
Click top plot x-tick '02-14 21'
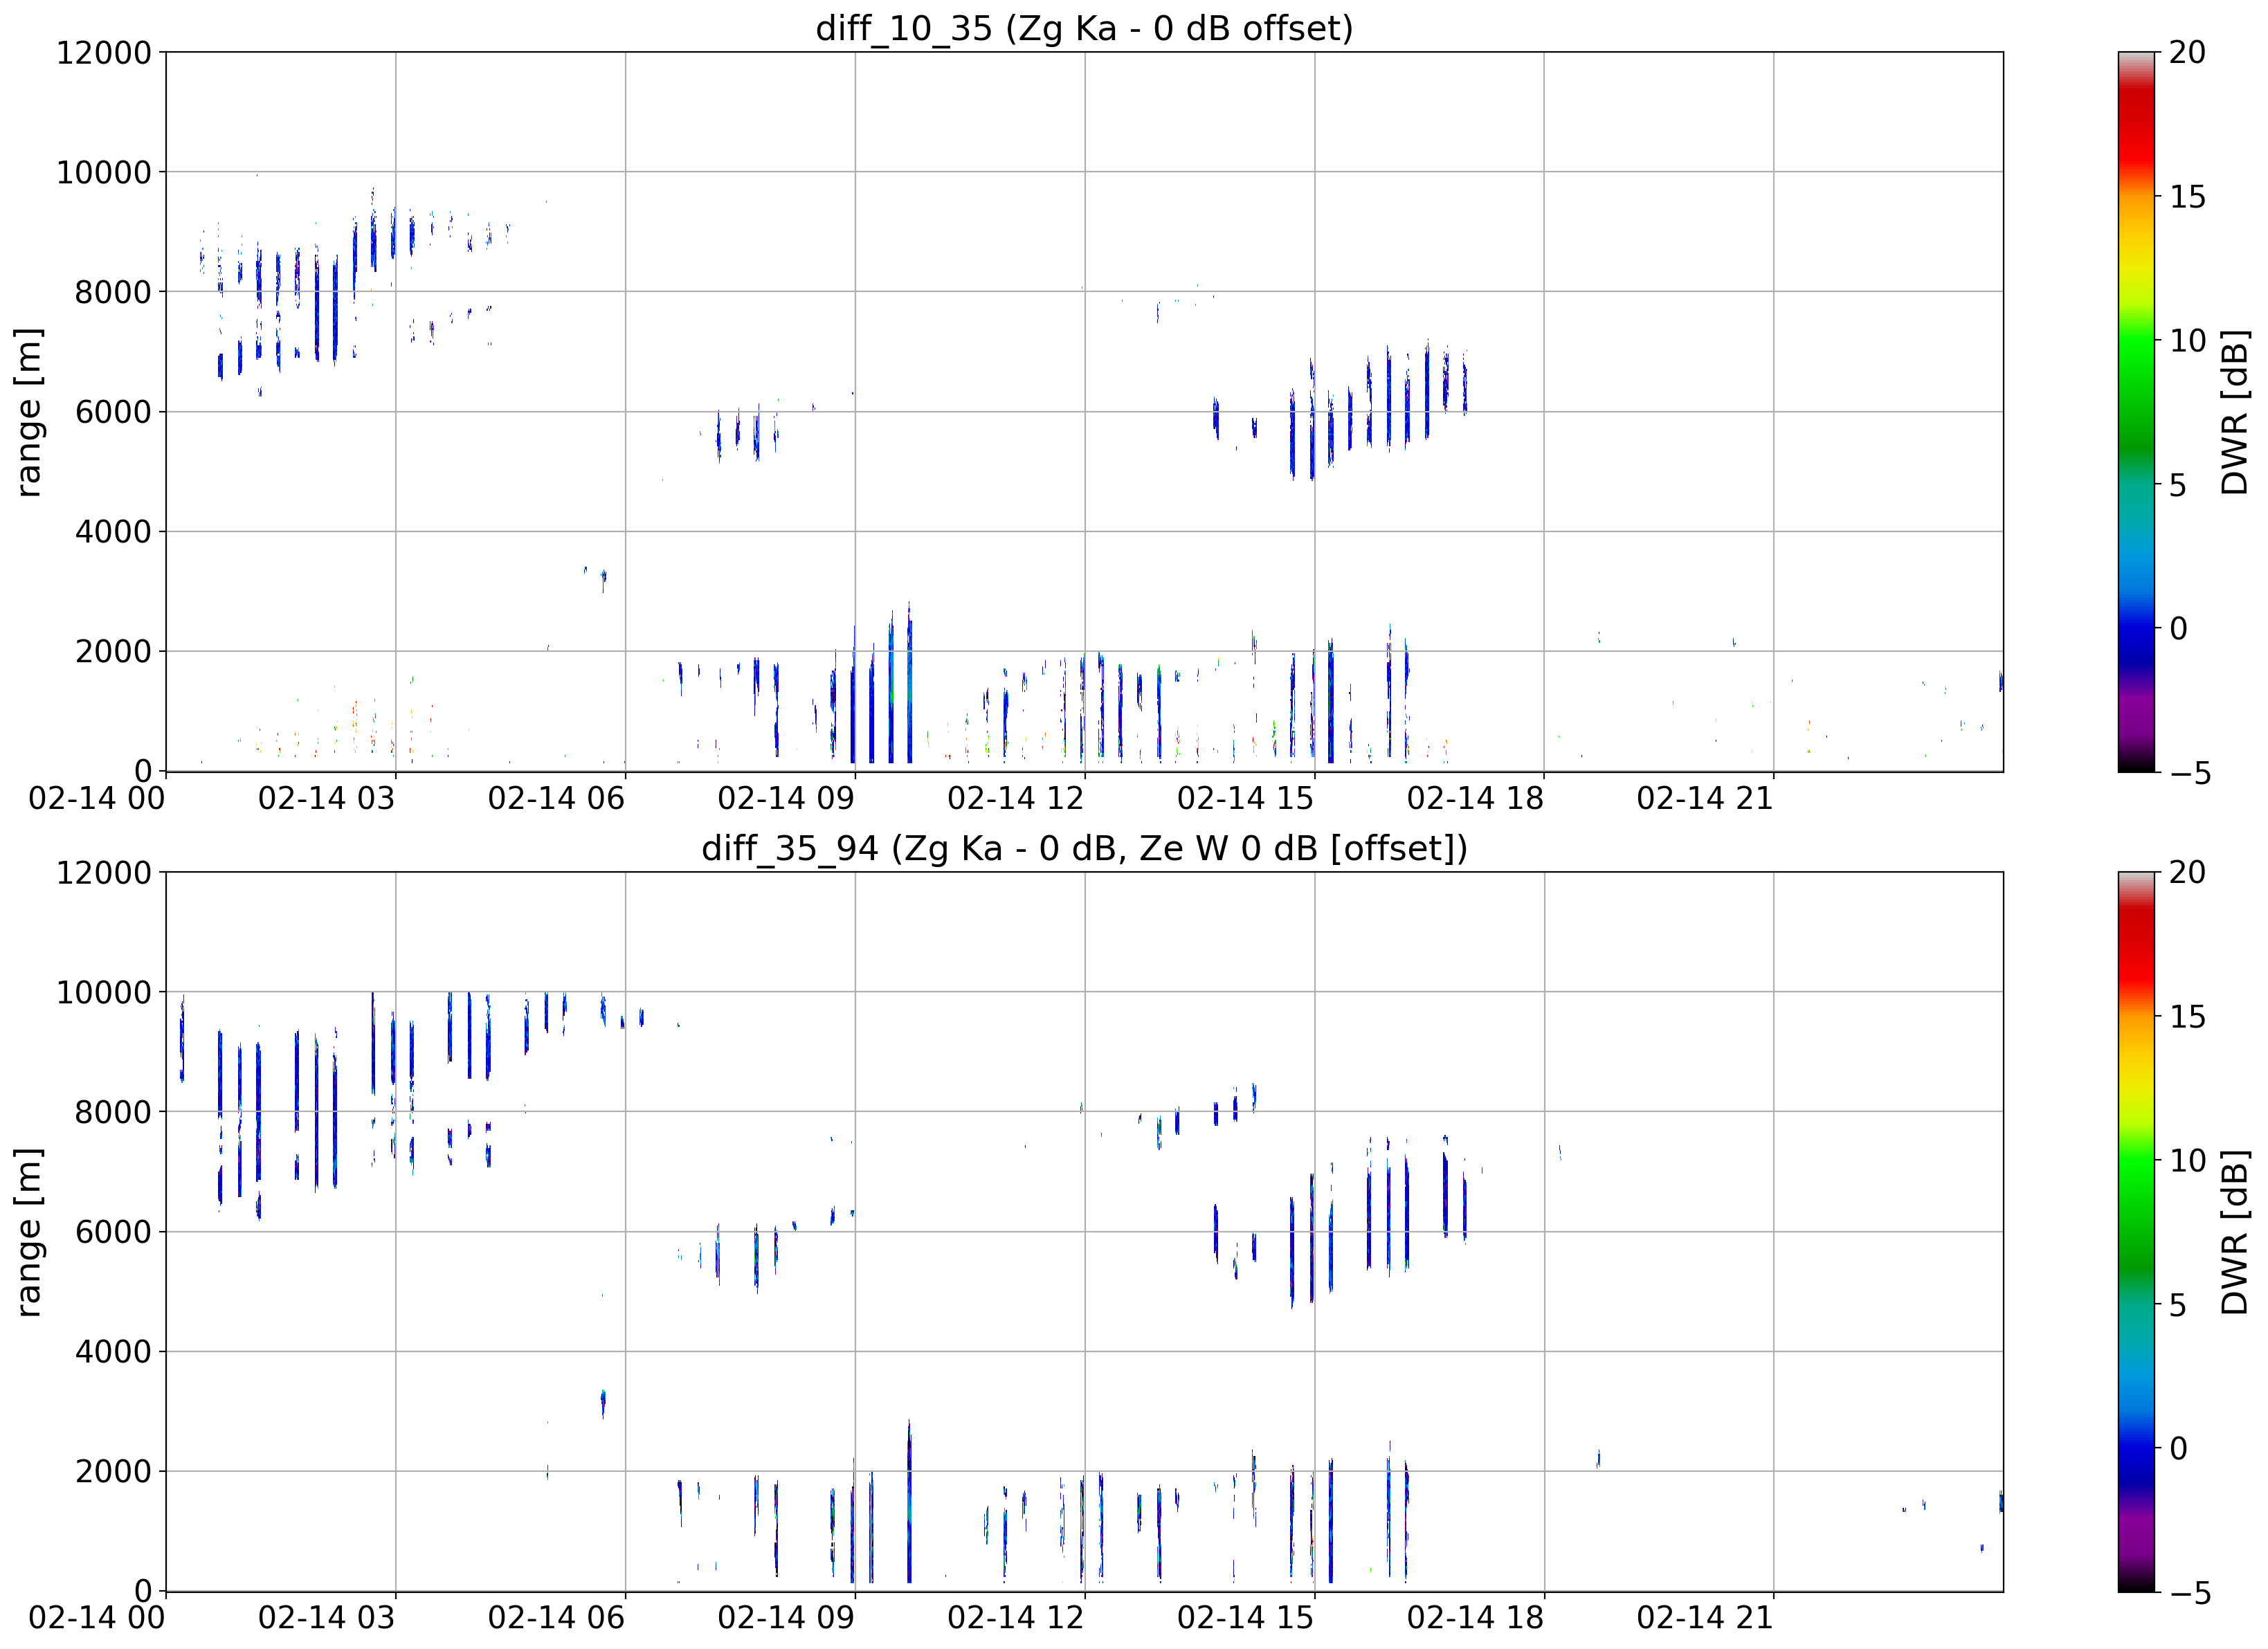point(1705,798)
